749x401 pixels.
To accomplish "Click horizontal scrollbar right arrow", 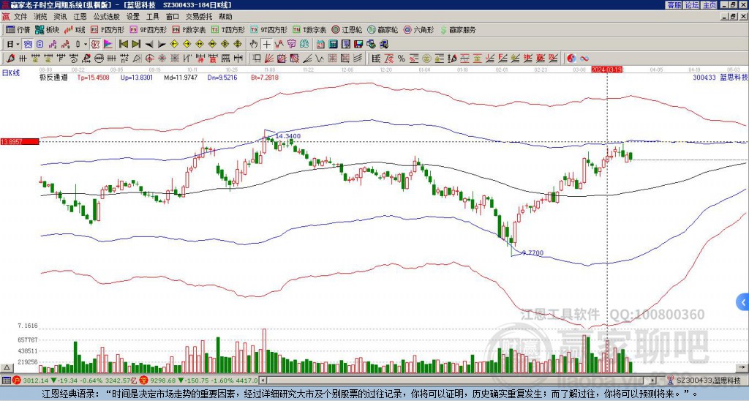I will (653, 381).
